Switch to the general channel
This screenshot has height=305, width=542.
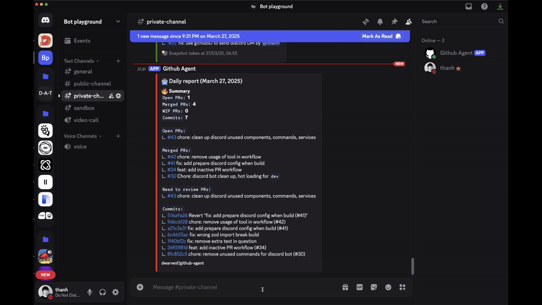tap(92, 72)
